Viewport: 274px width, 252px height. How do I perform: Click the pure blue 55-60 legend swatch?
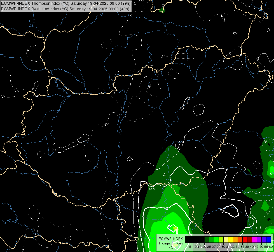coord(269,239)
